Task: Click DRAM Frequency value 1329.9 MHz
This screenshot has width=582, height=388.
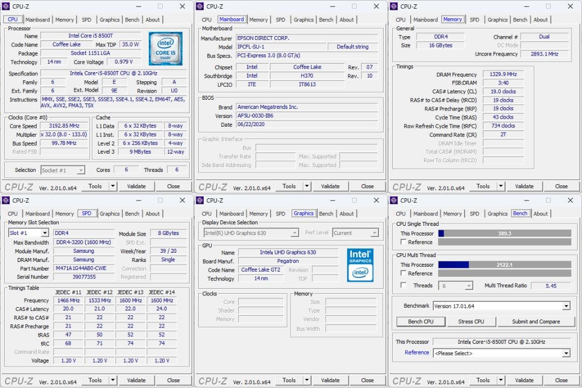Action: 503,74
